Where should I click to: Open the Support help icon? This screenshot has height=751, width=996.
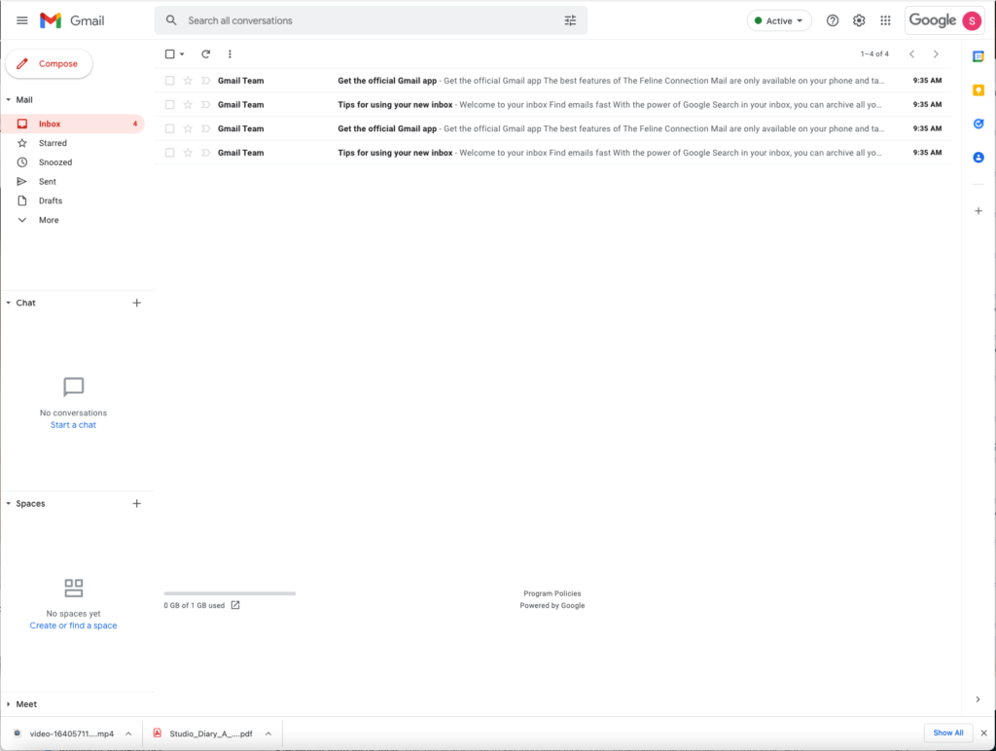click(833, 20)
